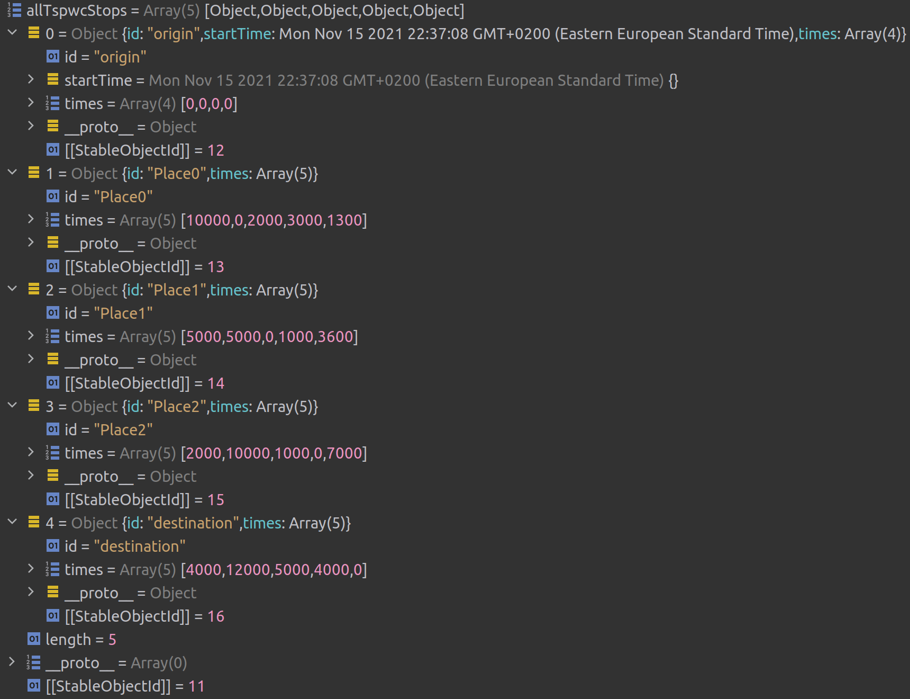Click array icon beside times [2000,10000,1000,0,7000]
The width and height of the screenshot is (910, 699).
[52, 452]
